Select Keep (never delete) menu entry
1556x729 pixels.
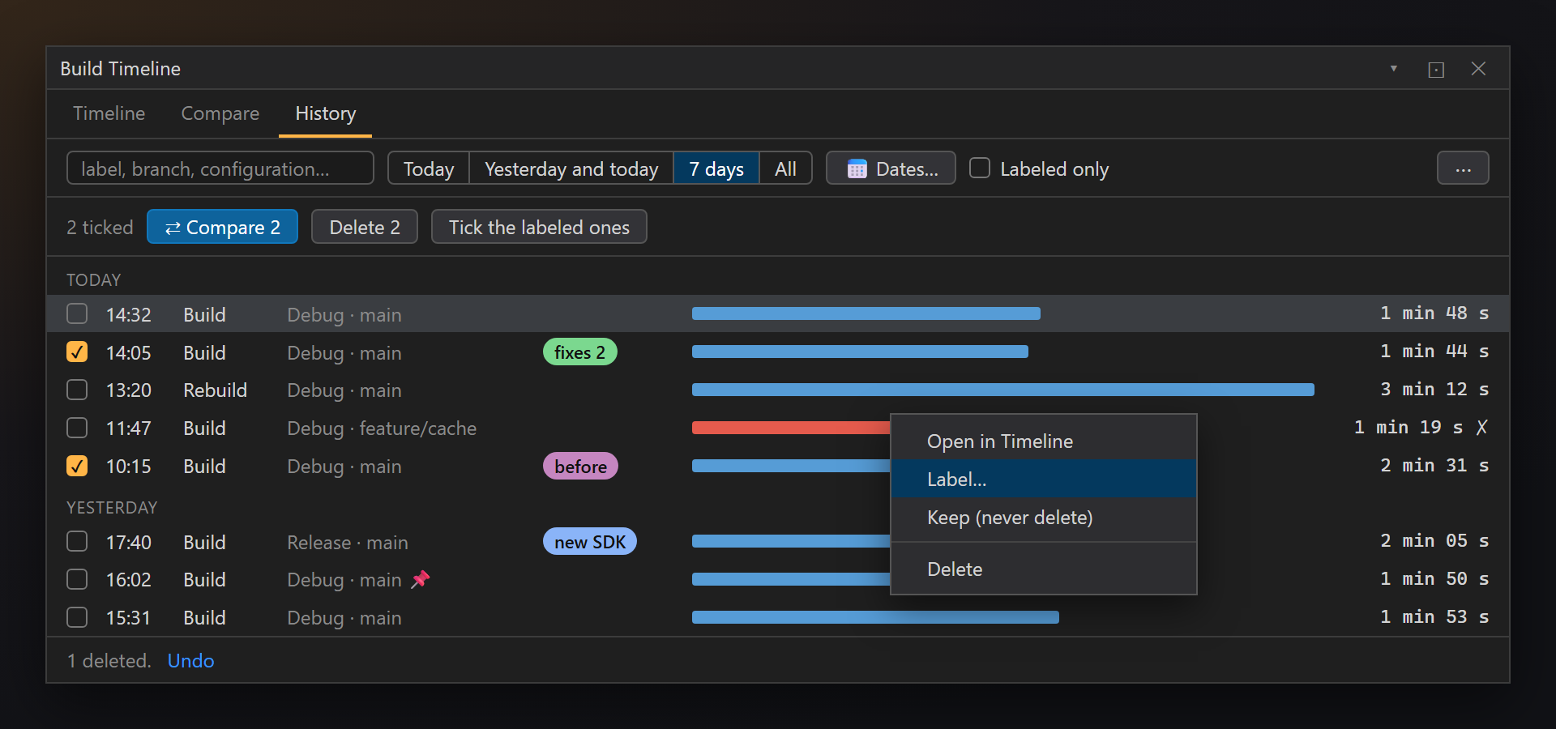point(1044,518)
